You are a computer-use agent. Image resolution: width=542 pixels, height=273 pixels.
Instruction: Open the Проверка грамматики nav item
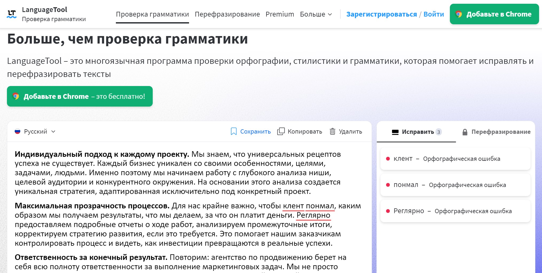click(152, 14)
